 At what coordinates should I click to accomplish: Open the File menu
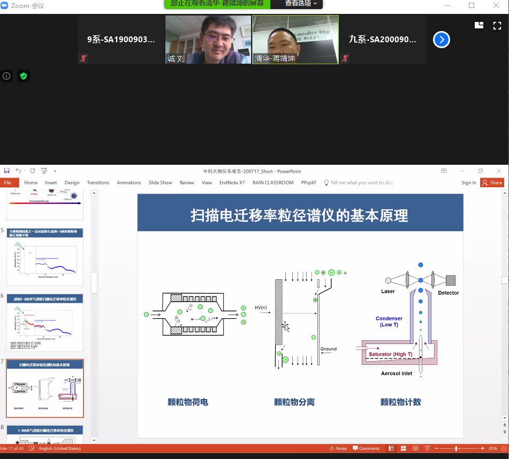click(x=7, y=182)
